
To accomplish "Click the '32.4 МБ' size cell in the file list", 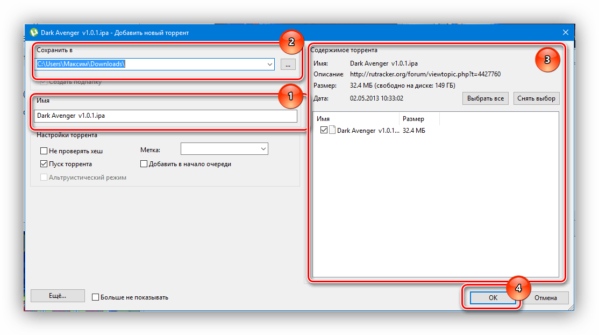I will click(x=413, y=131).
